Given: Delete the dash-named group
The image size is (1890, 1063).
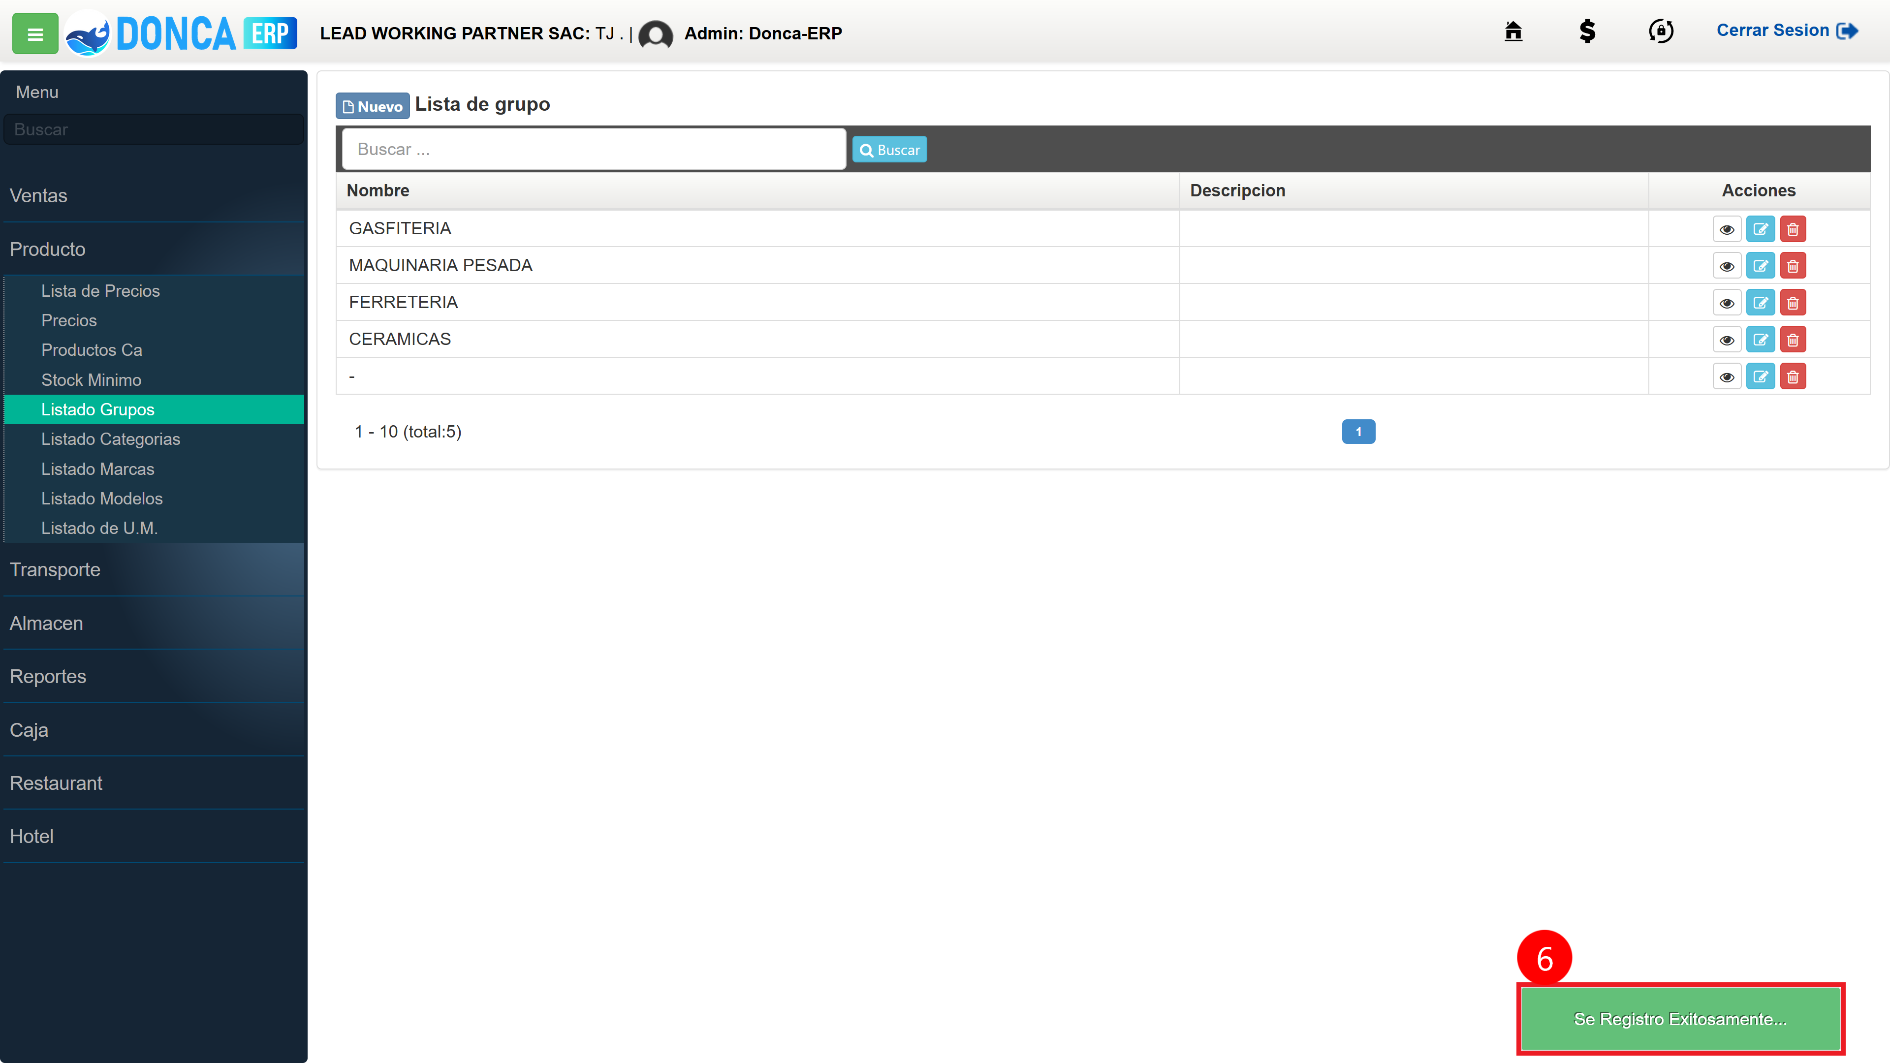Looking at the screenshot, I should [x=1793, y=377].
